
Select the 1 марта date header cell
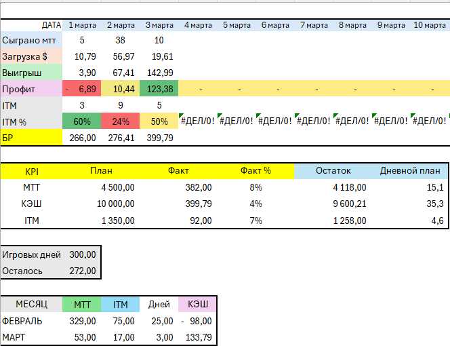click(82, 25)
